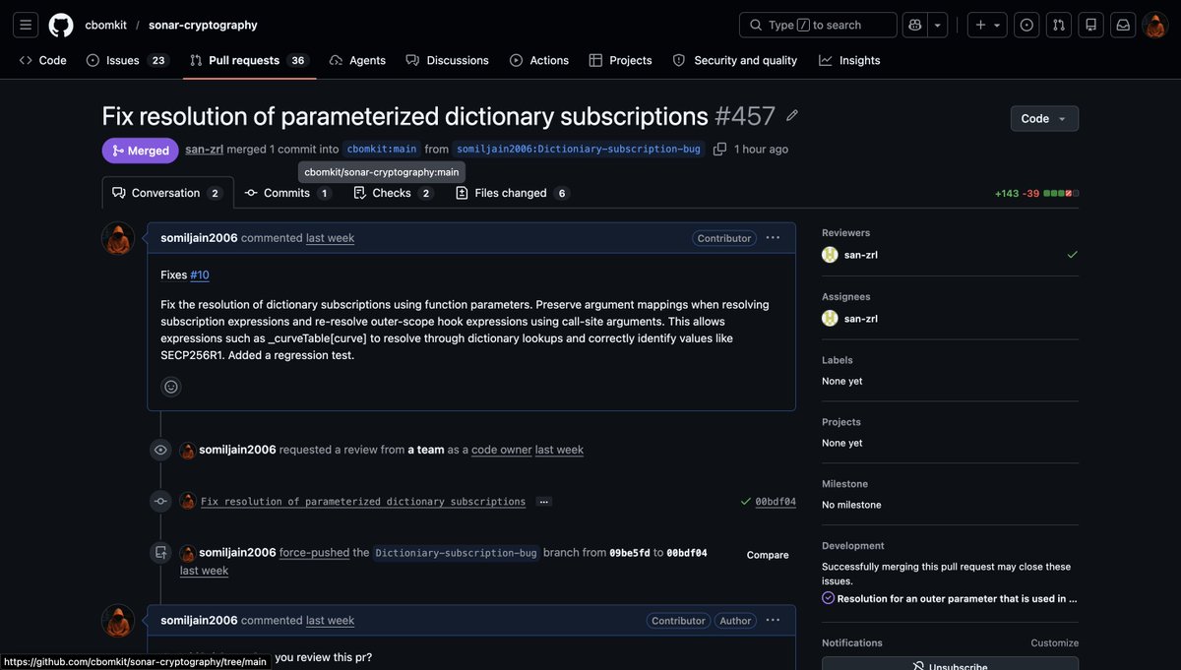The height and width of the screenshot is (670, 1181).
Task: Open head branch somiljain2006:Dictionary-subscription-bug link
Action: coord(579,150)
